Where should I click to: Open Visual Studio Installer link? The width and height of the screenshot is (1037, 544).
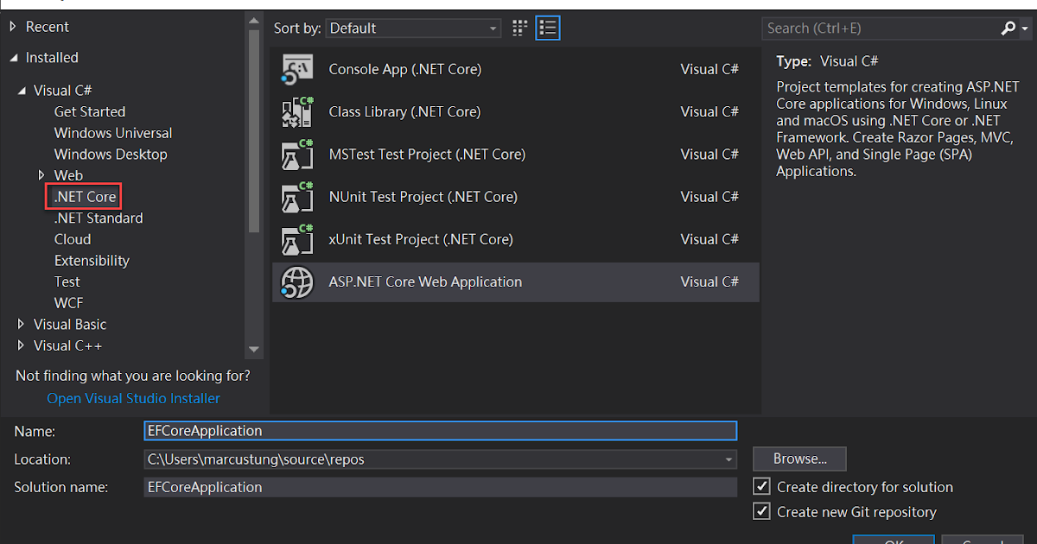133,399
